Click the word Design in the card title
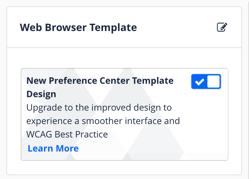 41,94
